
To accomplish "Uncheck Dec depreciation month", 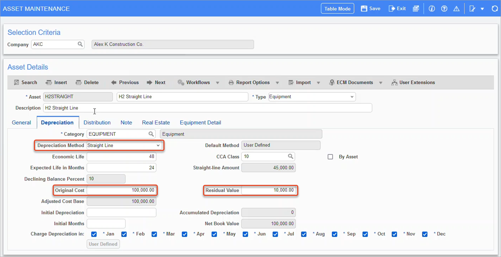I will (425, 234).
